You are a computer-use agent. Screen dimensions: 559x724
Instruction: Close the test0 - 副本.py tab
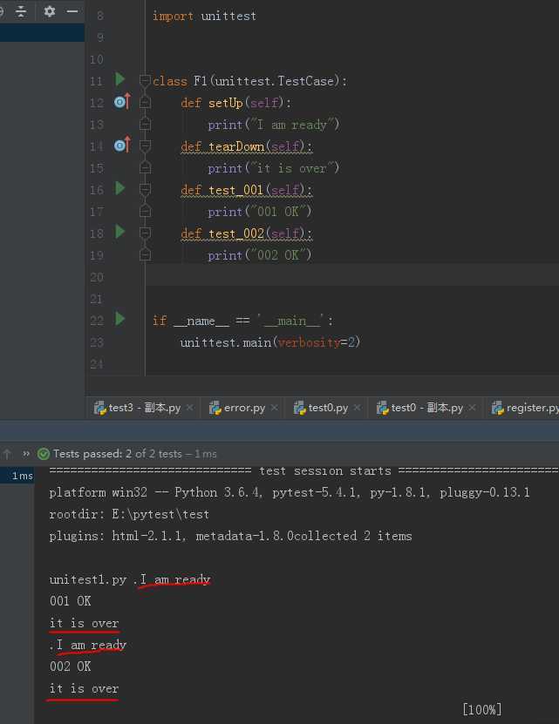coord(472,408)
